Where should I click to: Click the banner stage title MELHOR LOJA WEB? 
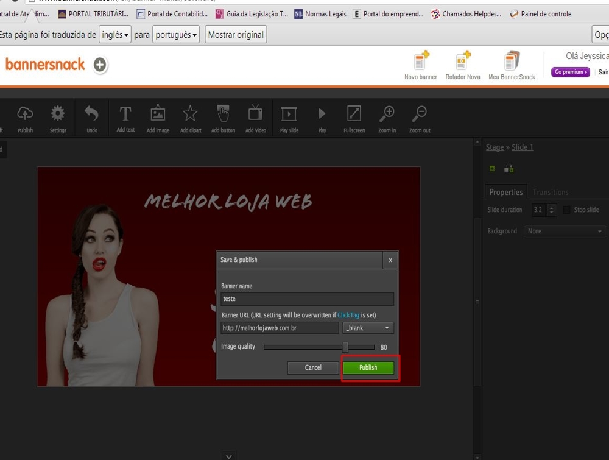228,202
